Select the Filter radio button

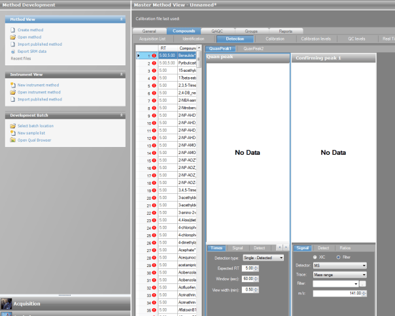(338, 257)
